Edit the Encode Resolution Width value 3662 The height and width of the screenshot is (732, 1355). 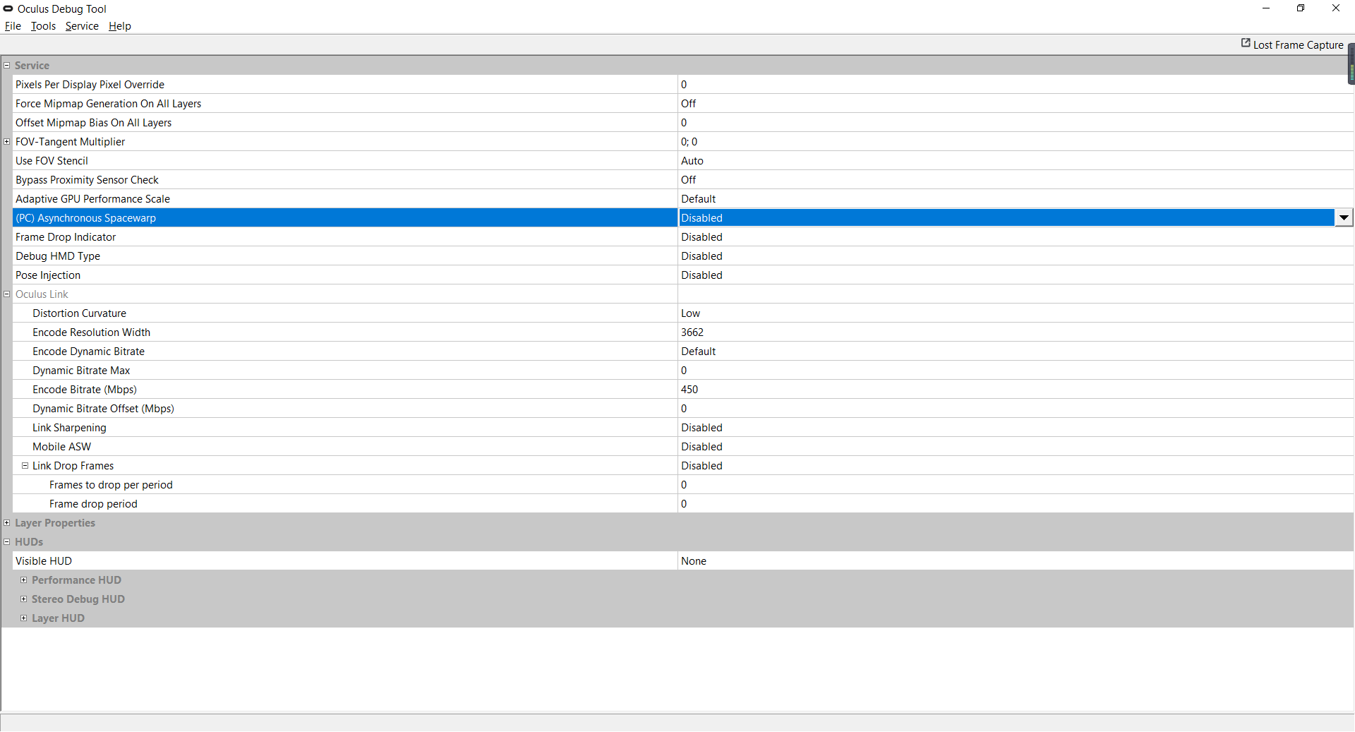click(x=1016, y=332)
